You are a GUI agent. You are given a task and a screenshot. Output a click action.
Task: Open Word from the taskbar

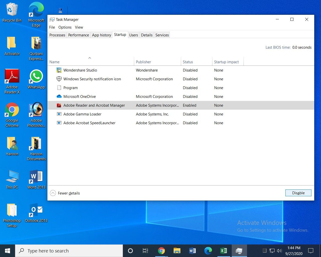[x=193, y=251]
